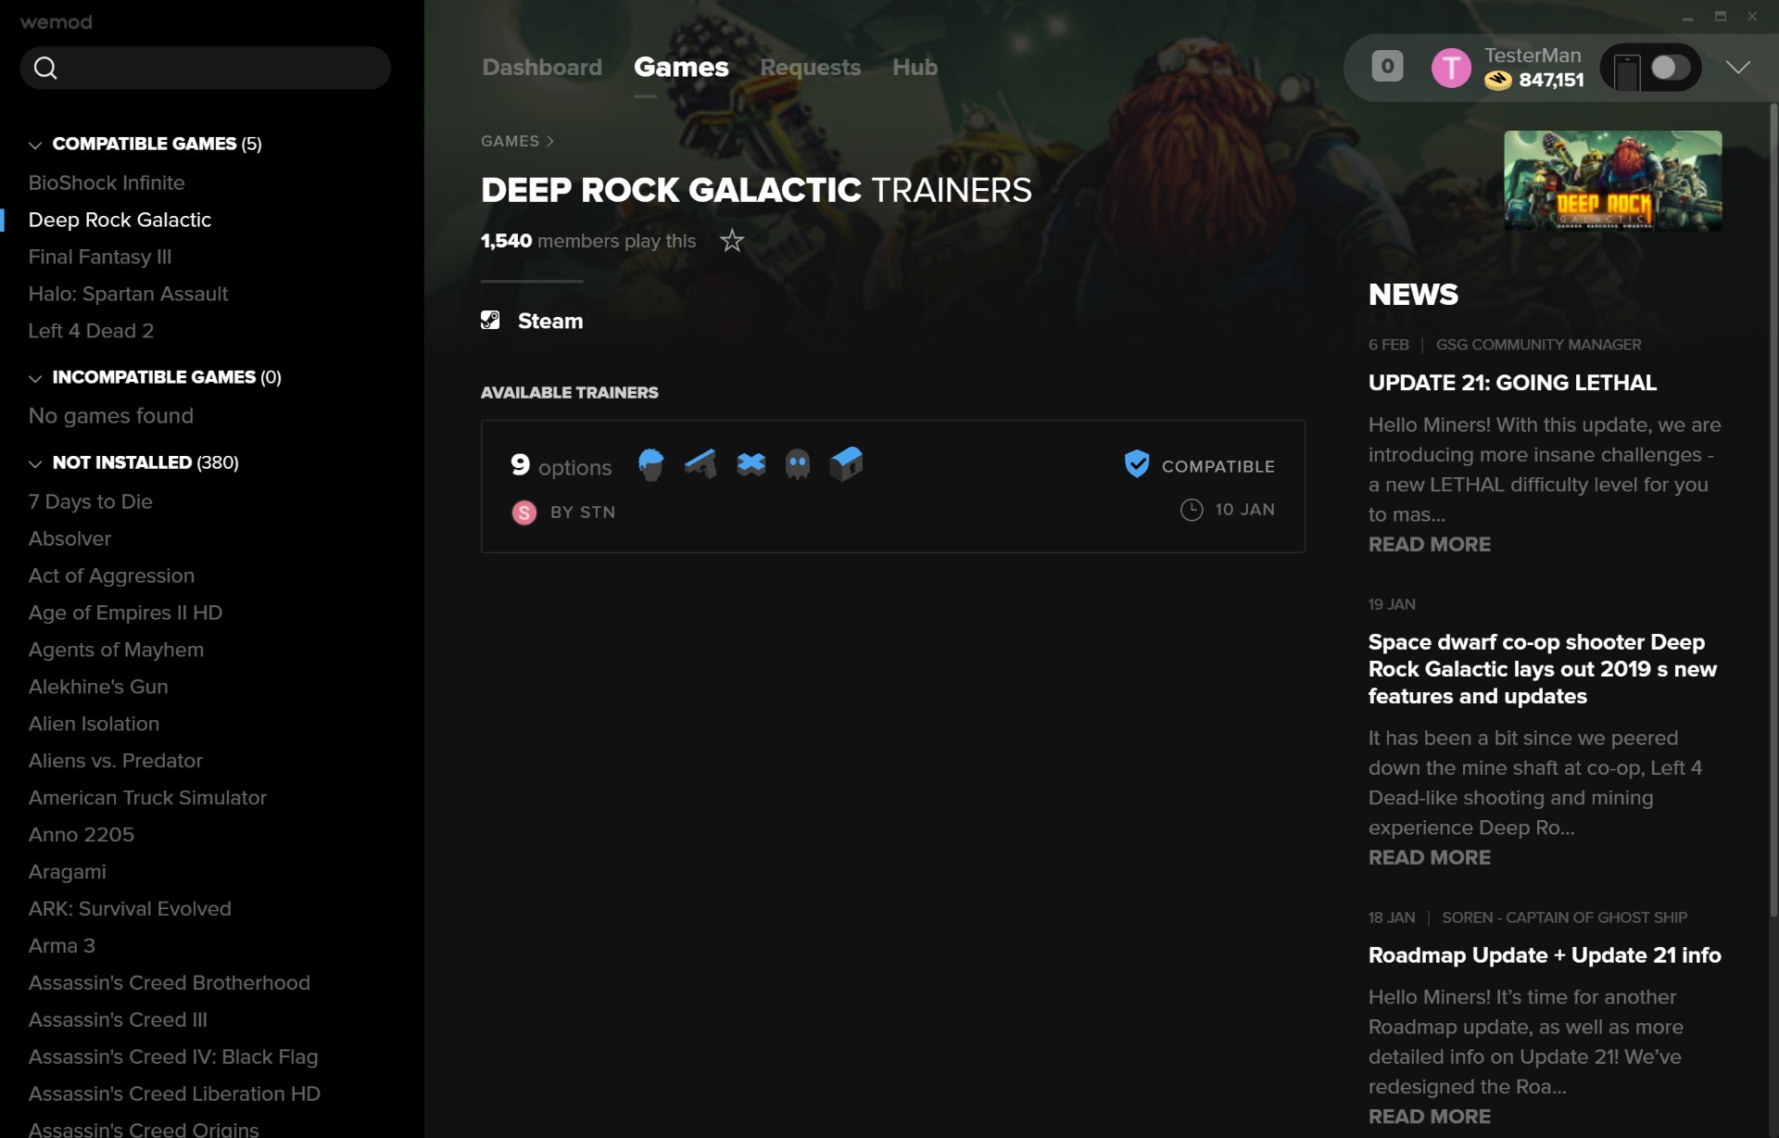Read more on Space dwarf co-op article

coord(1429,858)
